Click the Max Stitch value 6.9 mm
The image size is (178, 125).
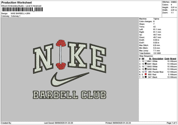(157, 45)
